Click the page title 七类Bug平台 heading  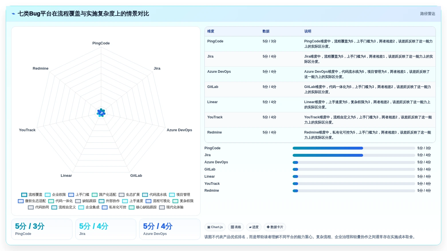[x=83, y=14]
